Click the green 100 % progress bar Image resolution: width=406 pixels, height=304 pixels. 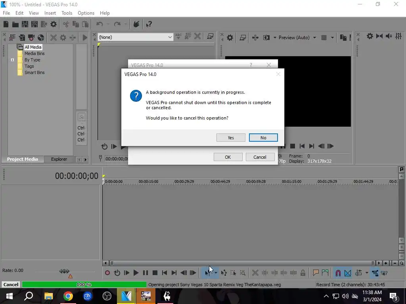tap(84, 285)
